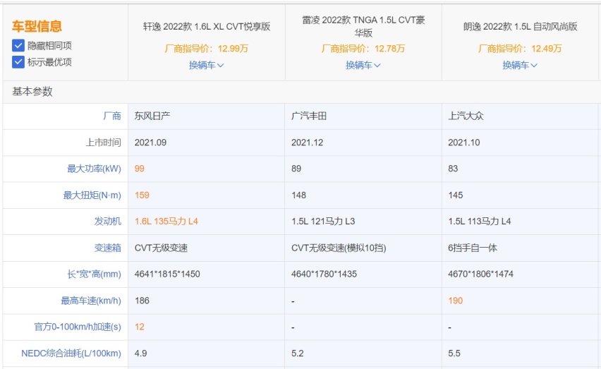This screenshot has width=601, height=369.
Task: Click the 最高车速(km/h) parameter label
Action: 91,301
